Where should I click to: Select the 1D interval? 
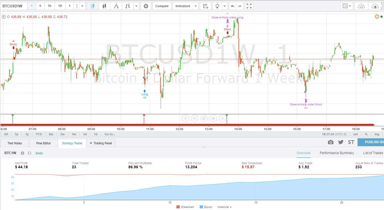60,6
